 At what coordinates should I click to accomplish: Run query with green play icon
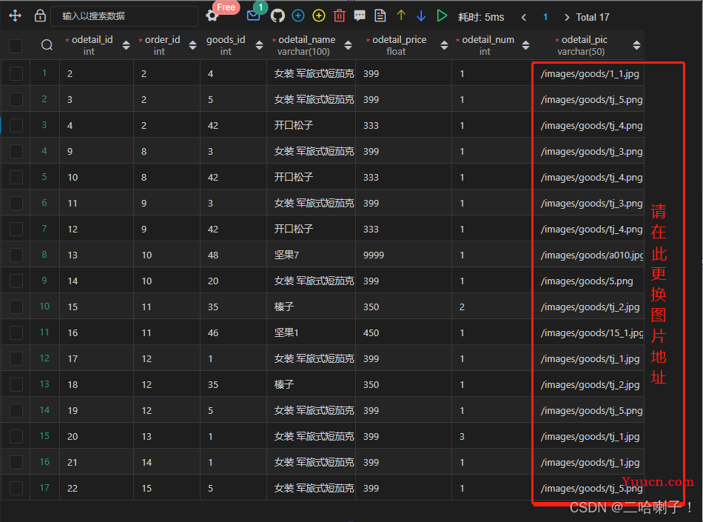coord(442,16)
